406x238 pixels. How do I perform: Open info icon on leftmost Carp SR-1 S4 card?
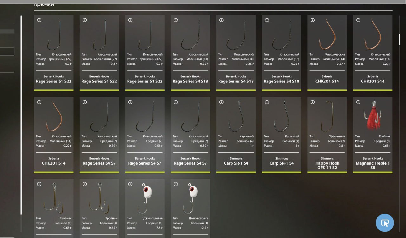(x=221, y=102)
